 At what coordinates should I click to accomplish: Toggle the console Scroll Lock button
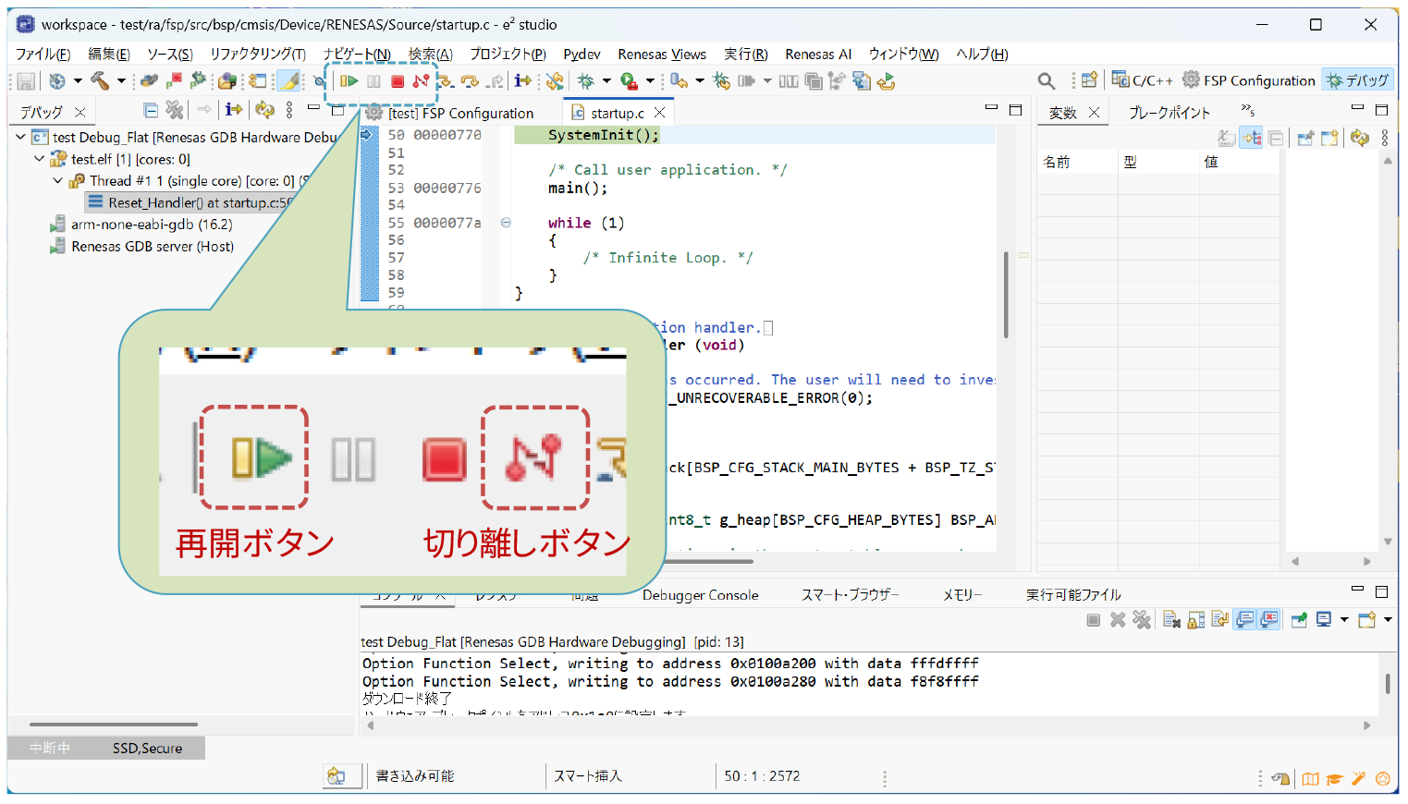point(1196,620)
